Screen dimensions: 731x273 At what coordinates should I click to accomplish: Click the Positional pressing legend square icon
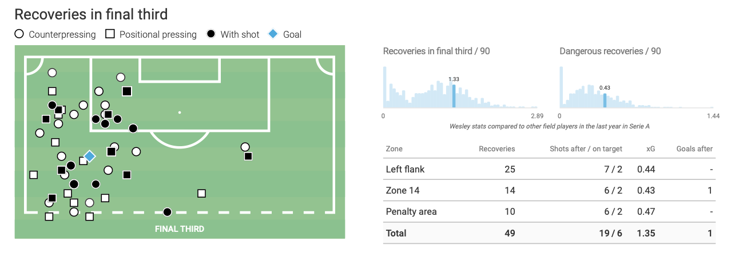110,34
